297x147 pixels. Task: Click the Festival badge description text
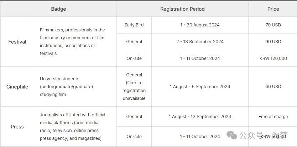pos(72,41)
